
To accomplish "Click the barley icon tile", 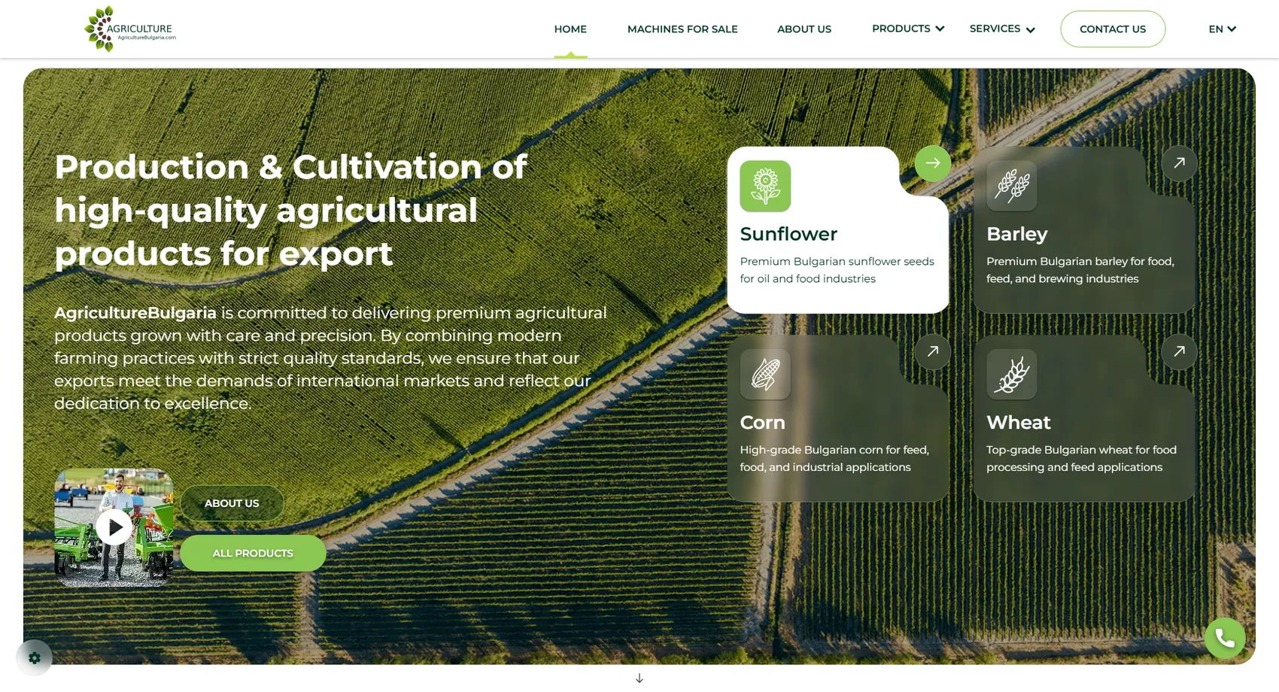I will (x=1012, y=186).
